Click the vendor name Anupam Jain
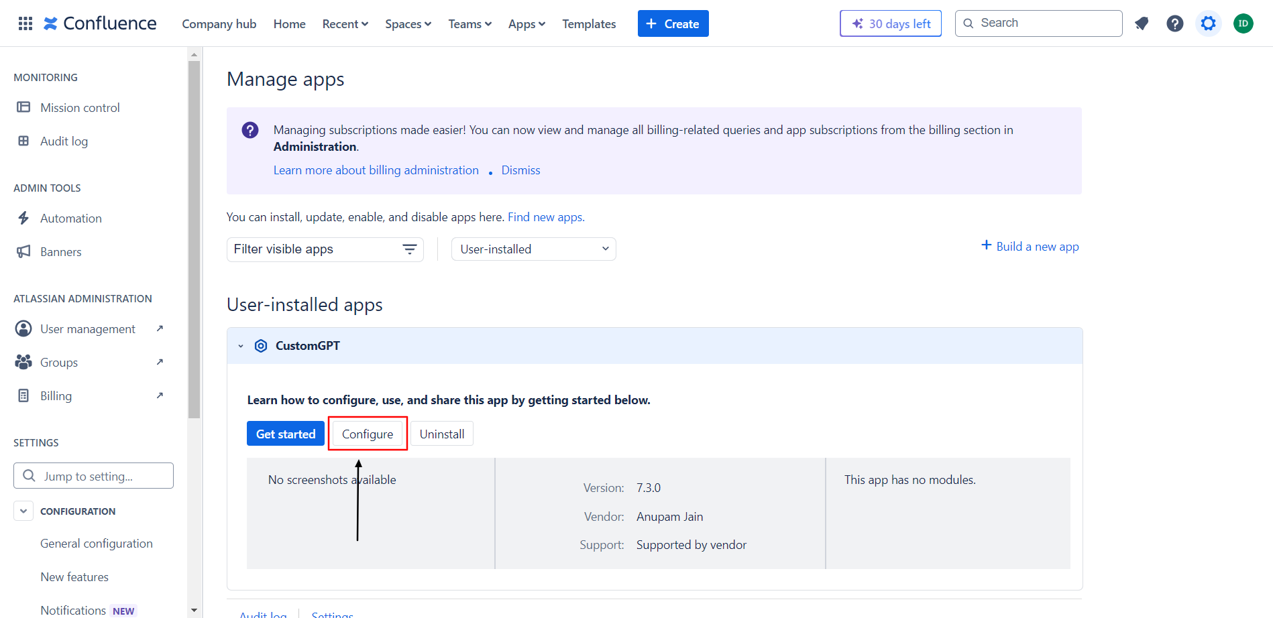This screenshot has height=618, width=1273. tap(670, 517)
